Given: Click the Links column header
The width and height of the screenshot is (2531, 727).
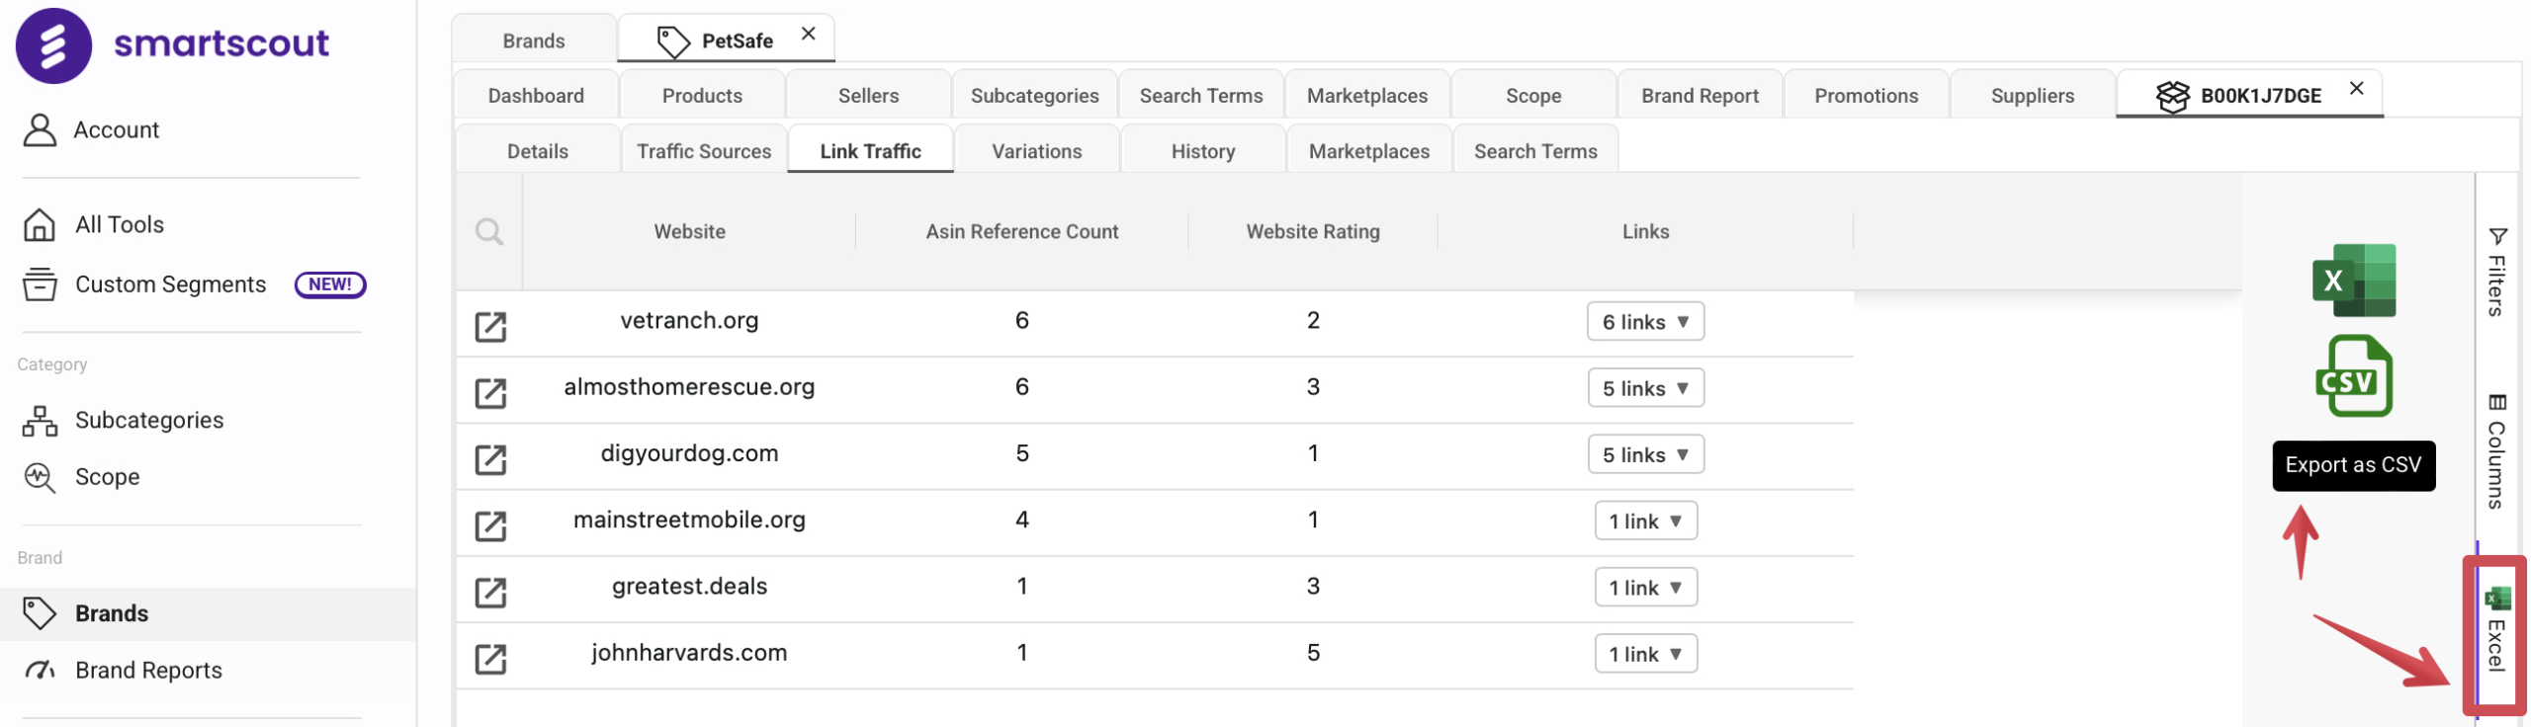Looking at the screenshot, I should pos(1645,231).
